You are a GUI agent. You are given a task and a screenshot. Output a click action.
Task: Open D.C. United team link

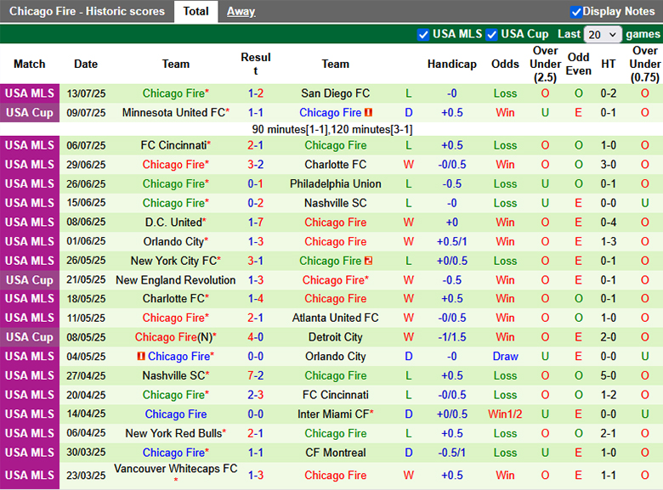[175, 222]
